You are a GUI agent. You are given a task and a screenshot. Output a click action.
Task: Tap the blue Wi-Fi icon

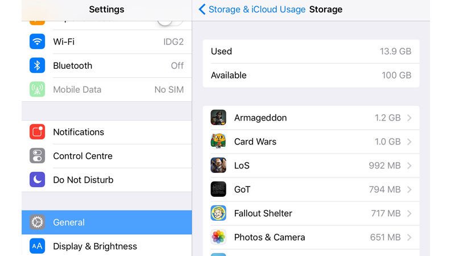tap(37, 42)
